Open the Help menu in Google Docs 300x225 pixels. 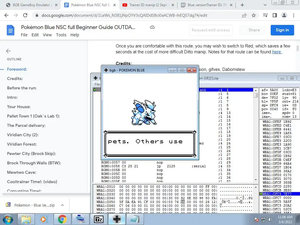pyautogui.click(x=75, y=35)
